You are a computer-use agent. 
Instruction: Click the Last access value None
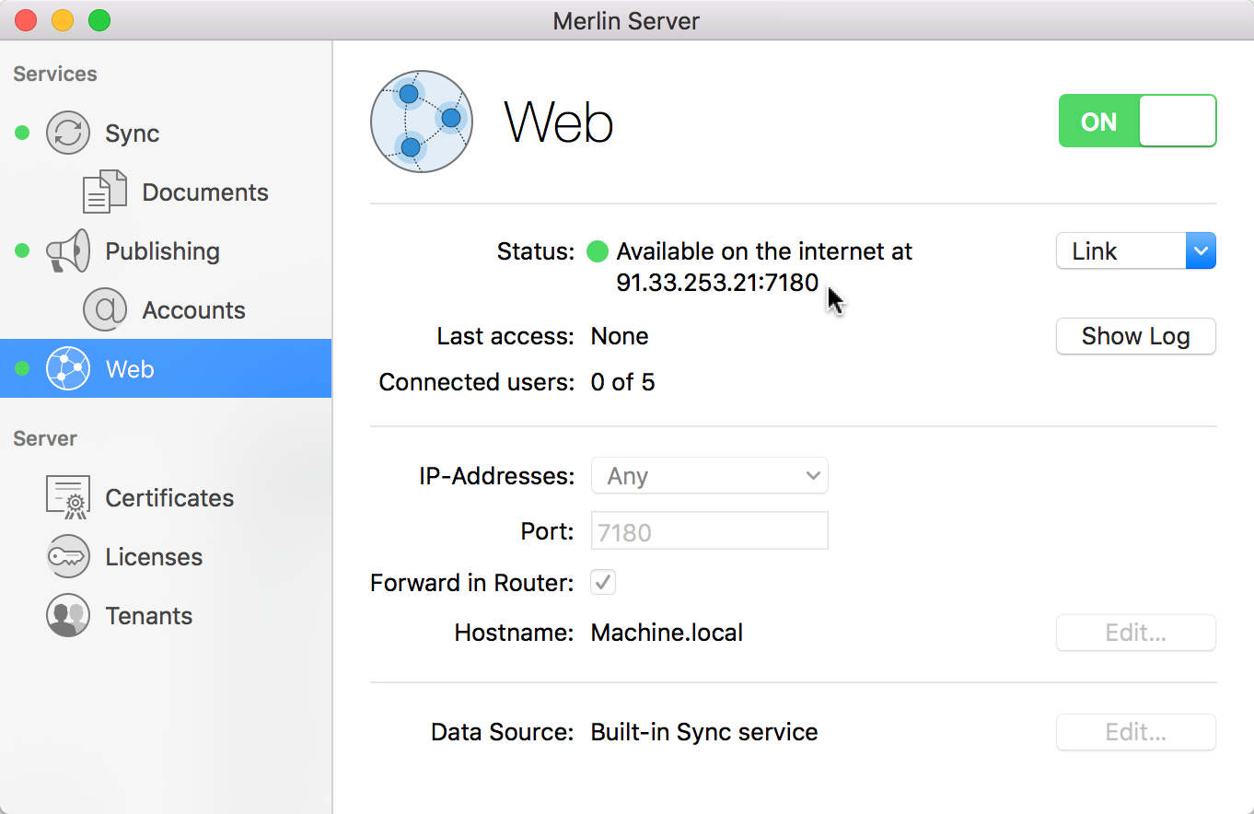(x=620, y=336)
